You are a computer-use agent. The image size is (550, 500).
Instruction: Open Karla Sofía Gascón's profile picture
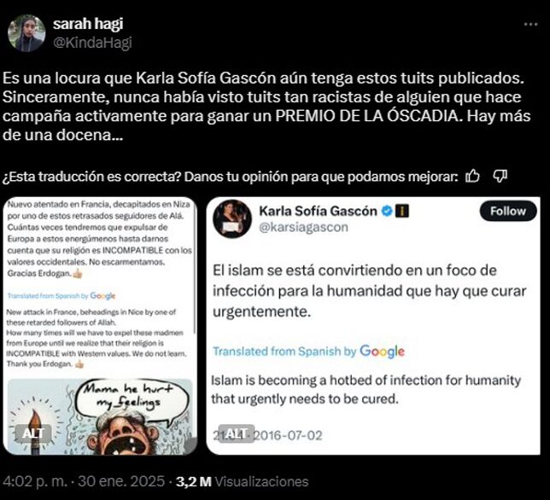[232, 219]
